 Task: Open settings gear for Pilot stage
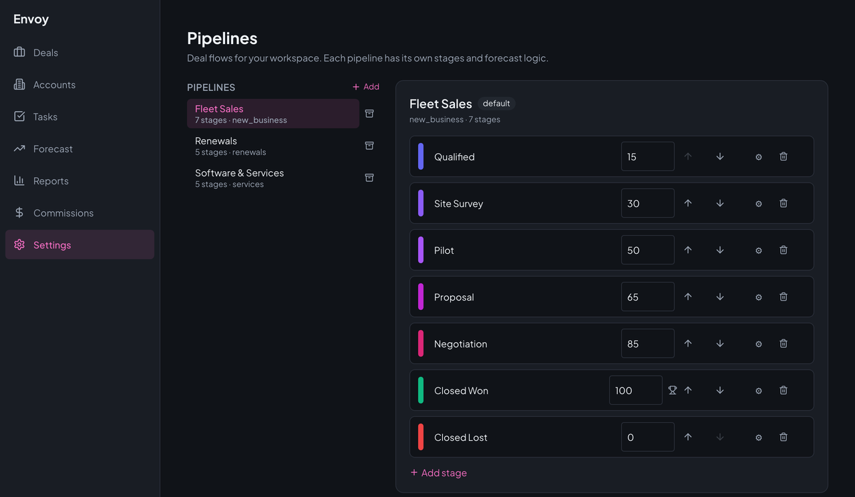[759, 251]
